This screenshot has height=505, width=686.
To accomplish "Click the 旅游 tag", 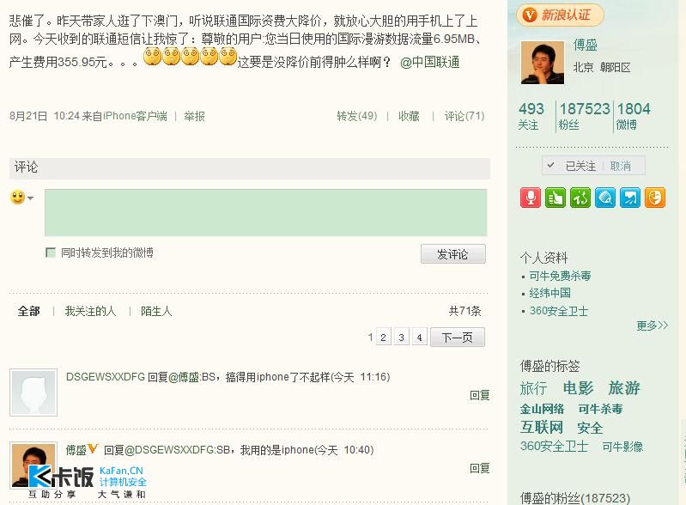I will (624, 388).
